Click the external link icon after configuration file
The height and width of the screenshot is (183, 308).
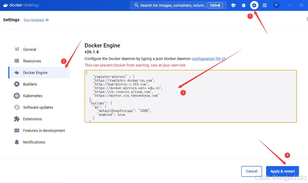(223, 59)
